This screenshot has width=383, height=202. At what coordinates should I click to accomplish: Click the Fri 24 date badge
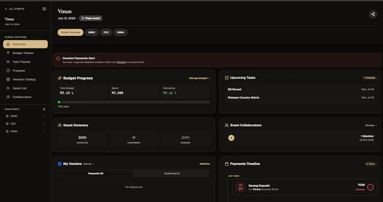(241, 187)
